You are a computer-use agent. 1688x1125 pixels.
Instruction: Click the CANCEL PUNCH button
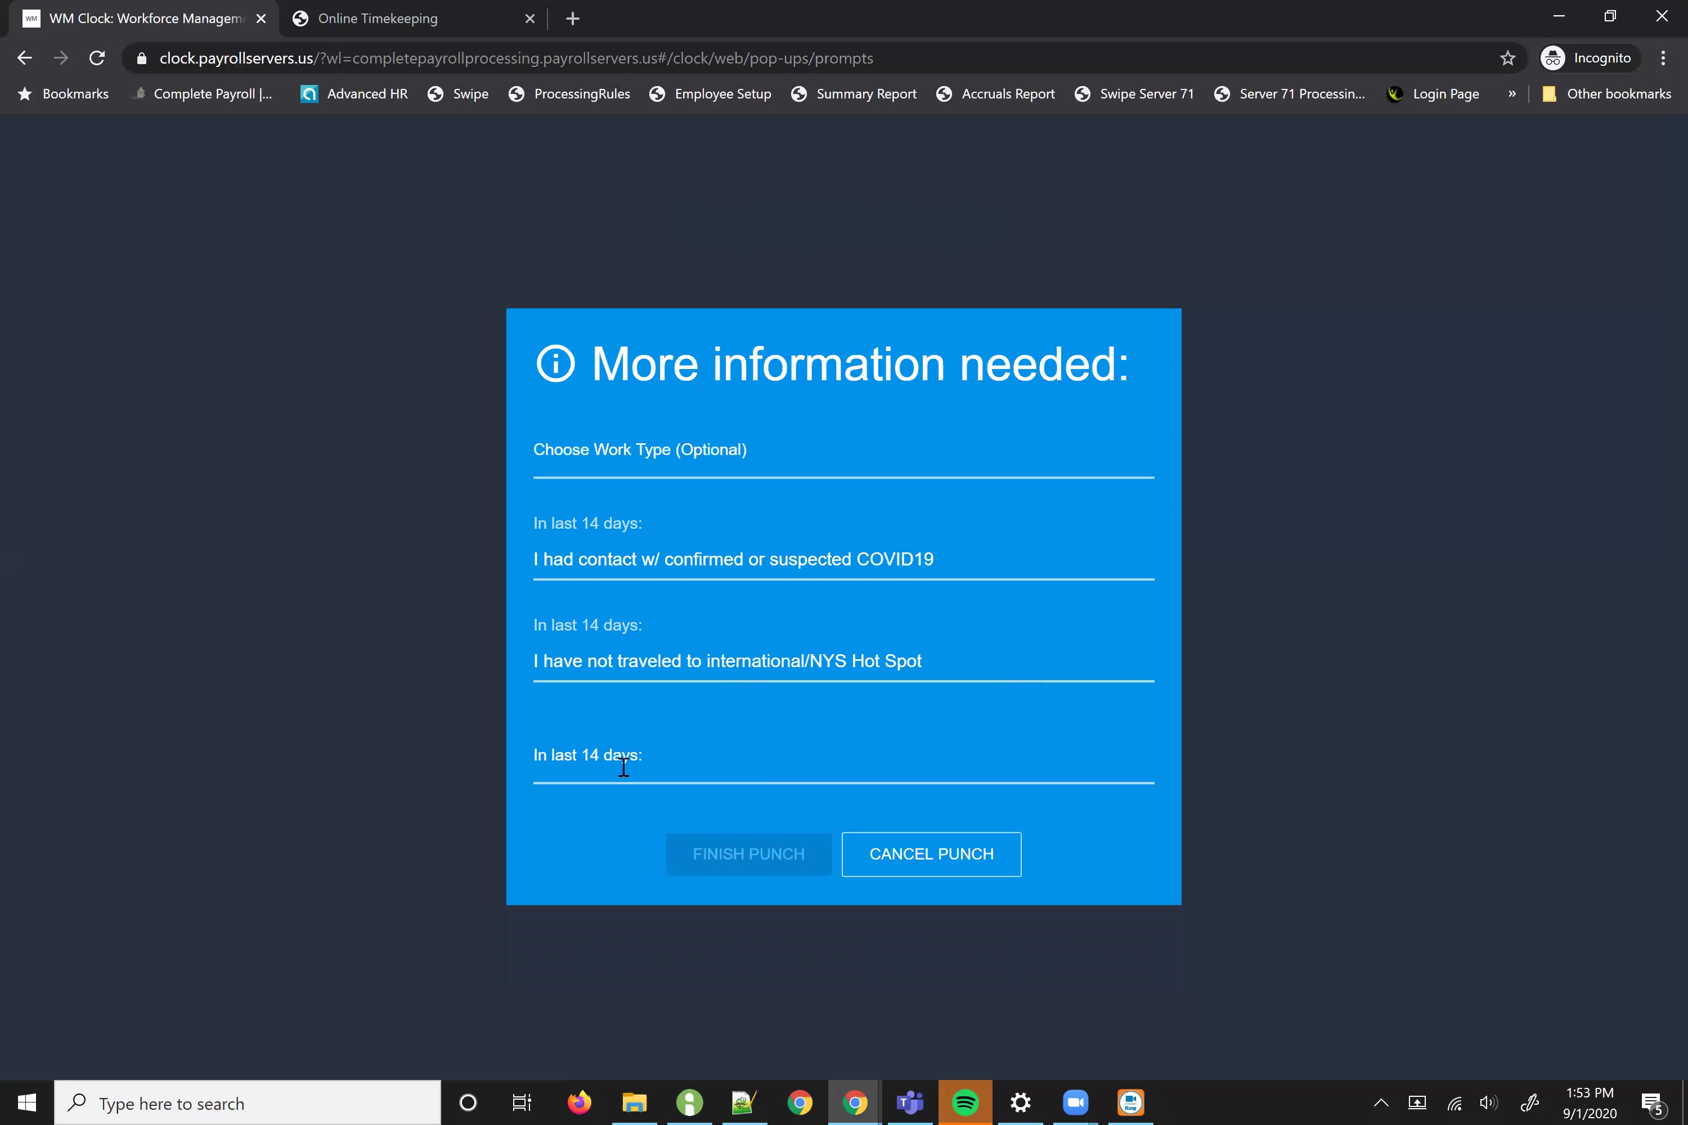(931, 854)
